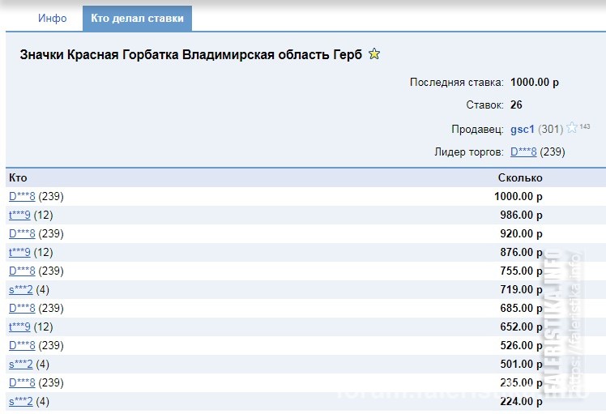Open t***9 bidder in the 986.00 р row
Screen dimensions: 606x414
pos(19,215)
